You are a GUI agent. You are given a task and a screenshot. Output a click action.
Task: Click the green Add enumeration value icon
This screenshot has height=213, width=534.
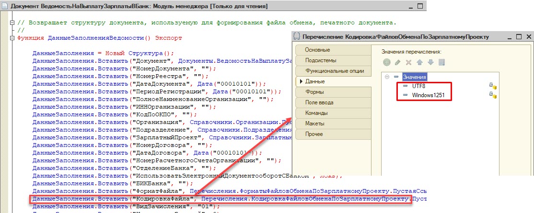coord(386,62)
